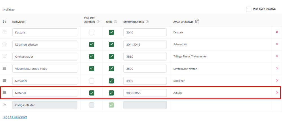Click the Lägg till kalkylpost link
The height and width of the screenshot is (121, 282).
(x=15, y=117)
